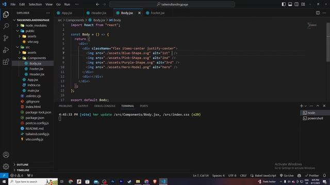Open the new terminal launch profile dropdown
The image size is (330, 185).
pos(306,106)
